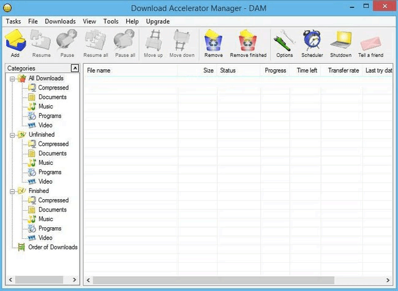398x291 pixels.
Task: Open the Tasks menu
Action: (x=13, y=21)
